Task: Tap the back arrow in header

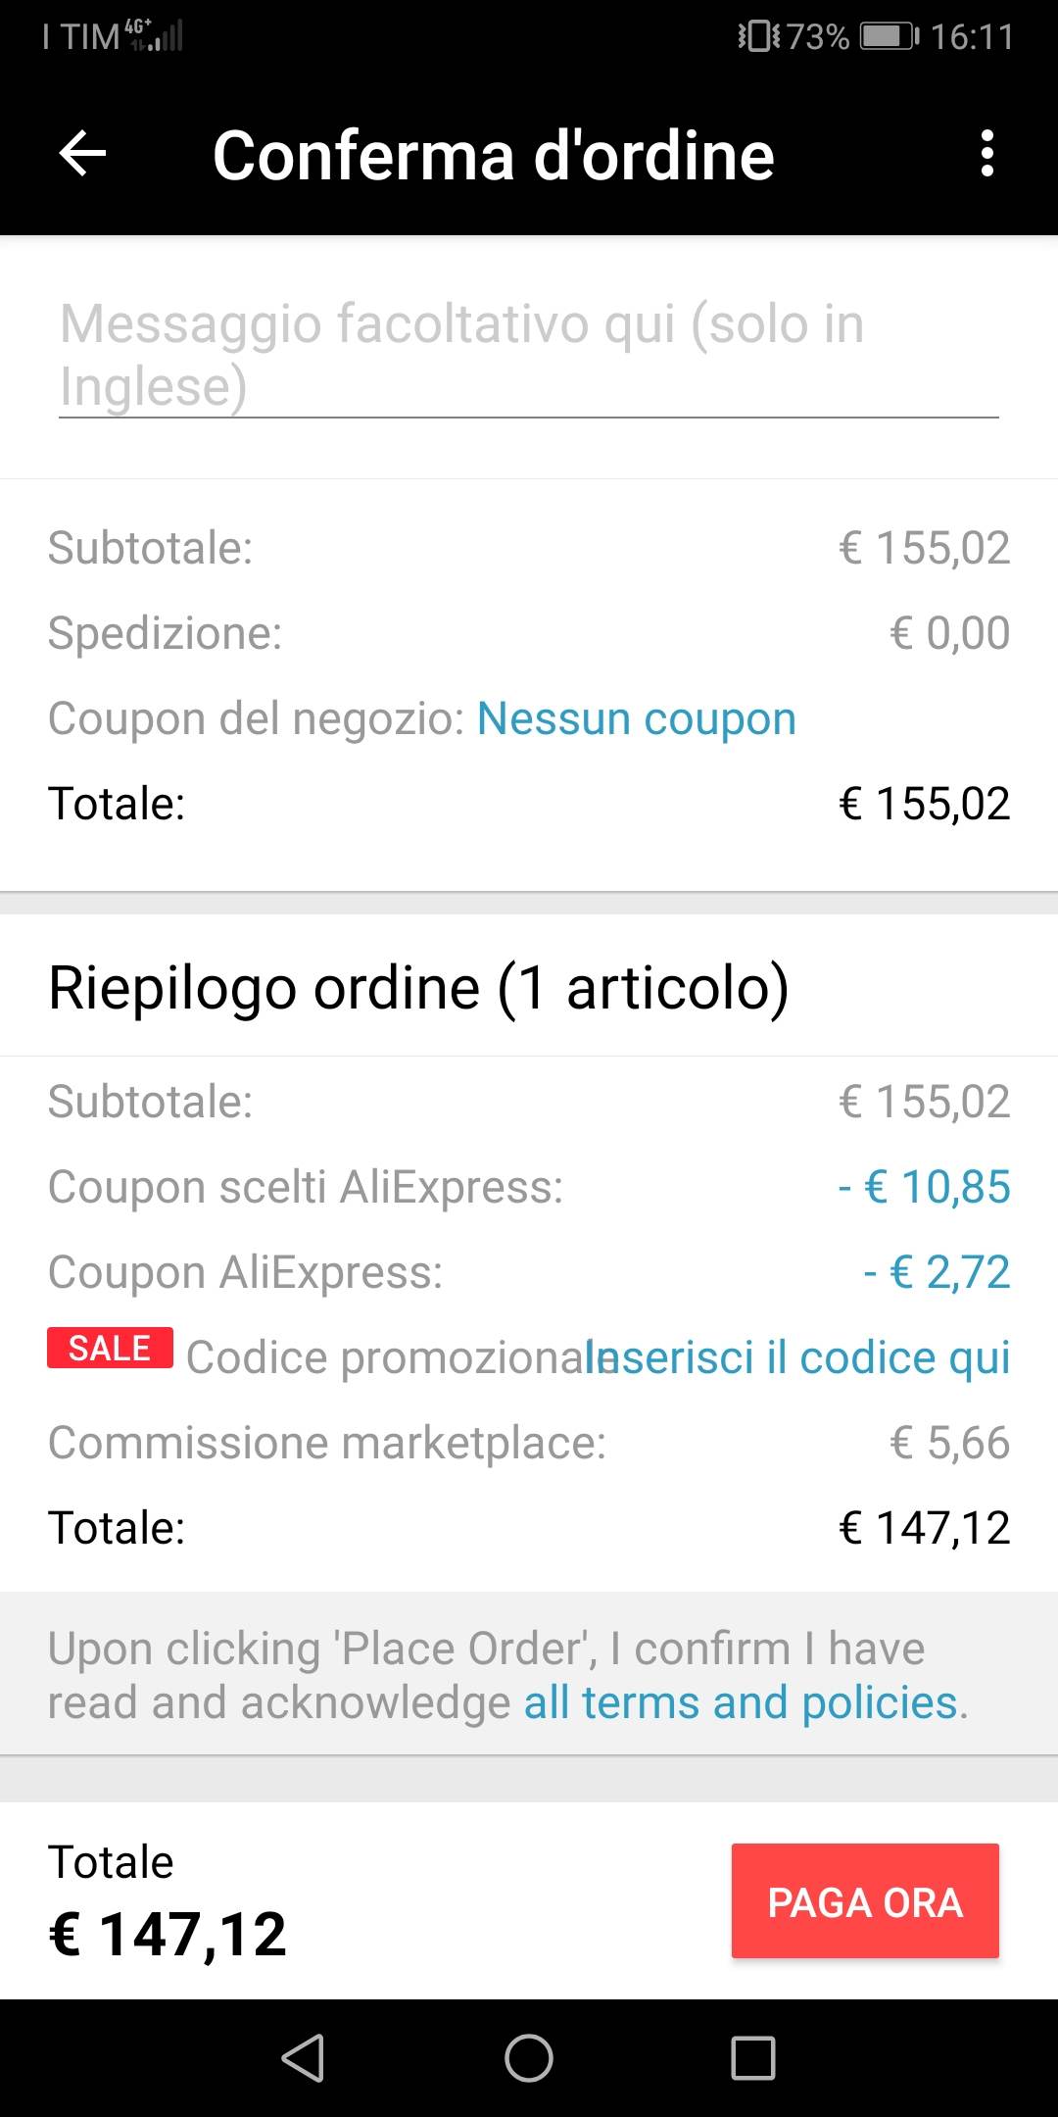Action: pyautogui.click(x=82, y=154)
